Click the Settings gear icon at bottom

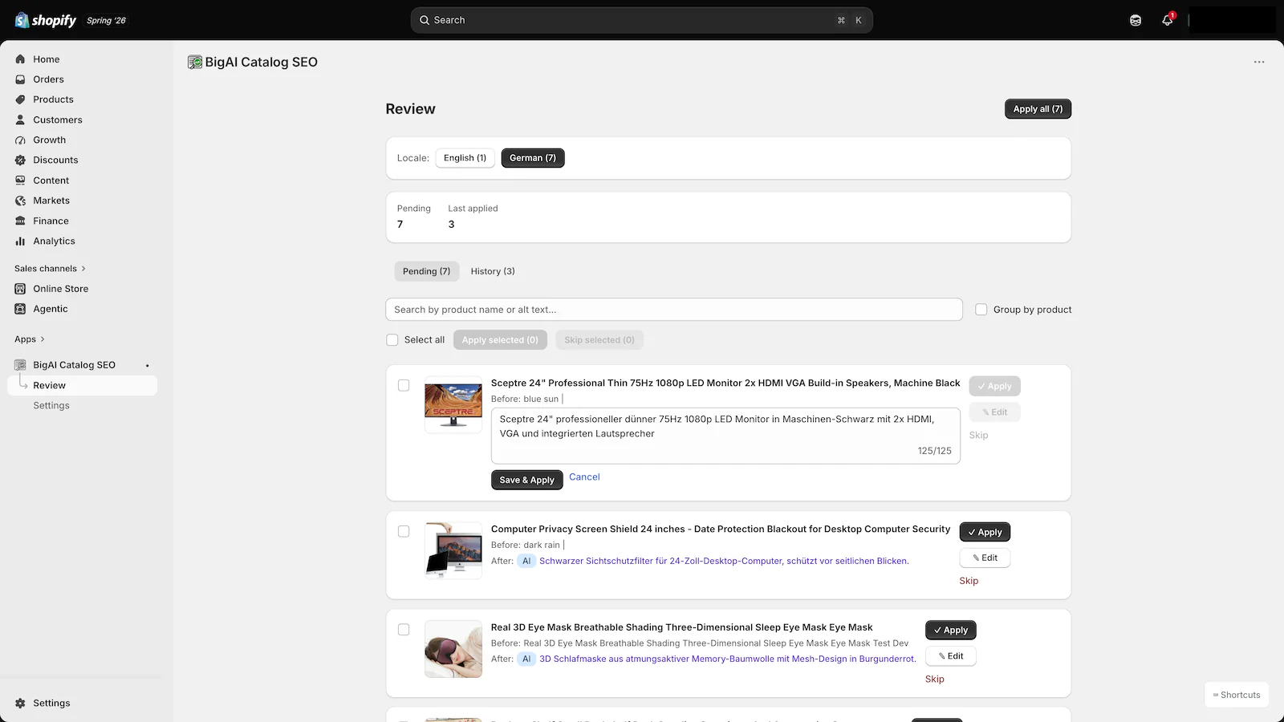click(x=20, y=703)
